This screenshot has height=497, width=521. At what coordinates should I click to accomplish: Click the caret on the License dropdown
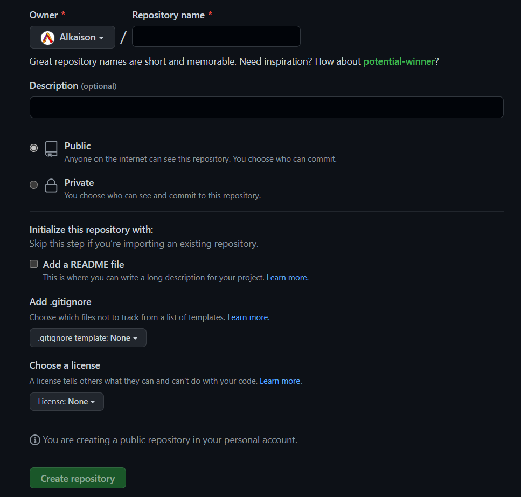pyautogui.click(x=92, y=402)
